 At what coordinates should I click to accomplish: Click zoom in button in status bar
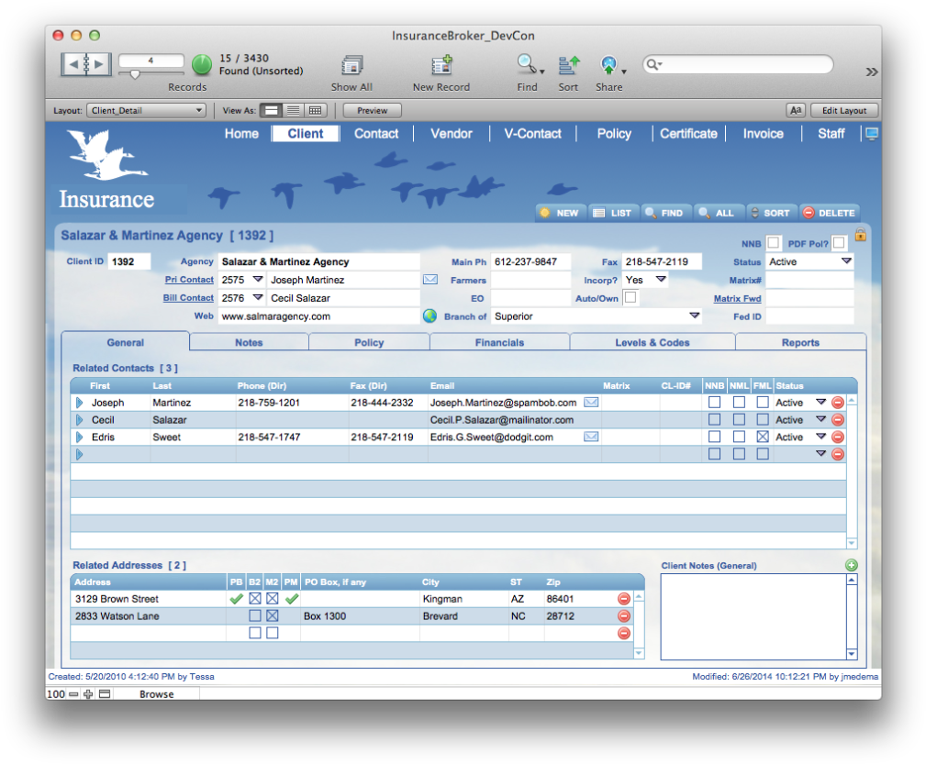pyautogui.click(x=88, y=694)
